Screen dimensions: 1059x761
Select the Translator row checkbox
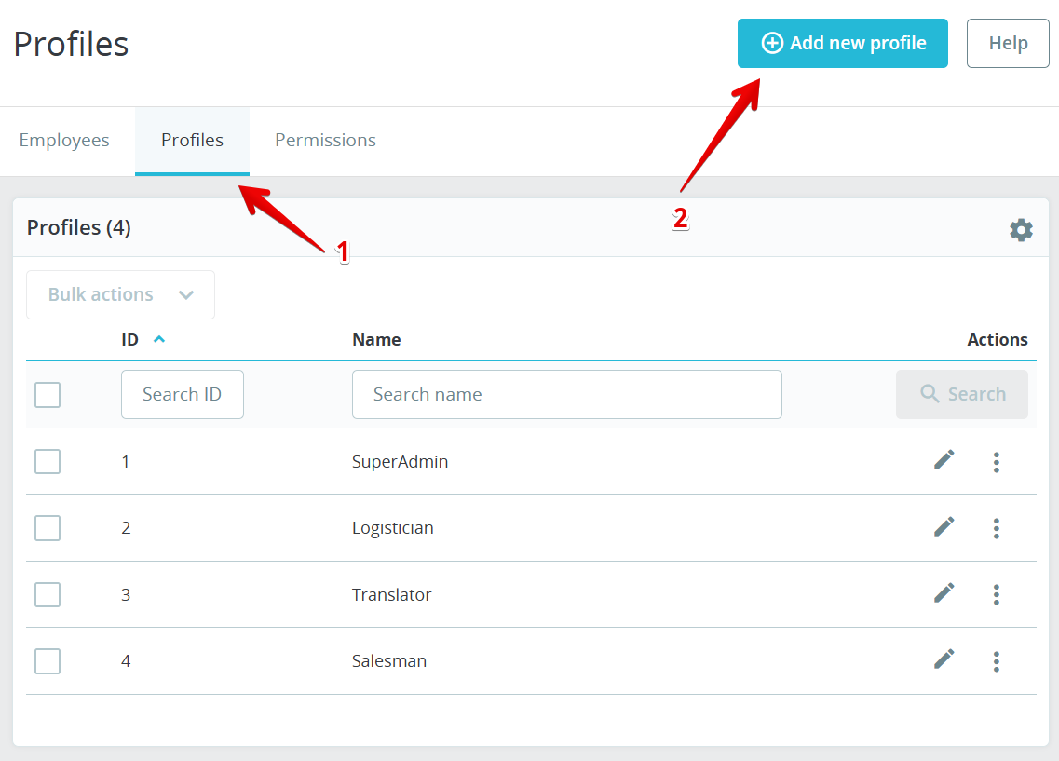click(48, 594)
